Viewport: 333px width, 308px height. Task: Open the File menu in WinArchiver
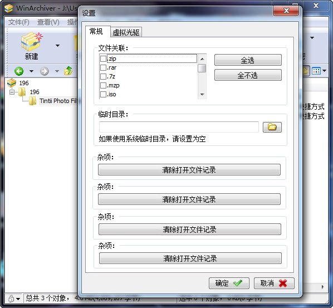19,22
